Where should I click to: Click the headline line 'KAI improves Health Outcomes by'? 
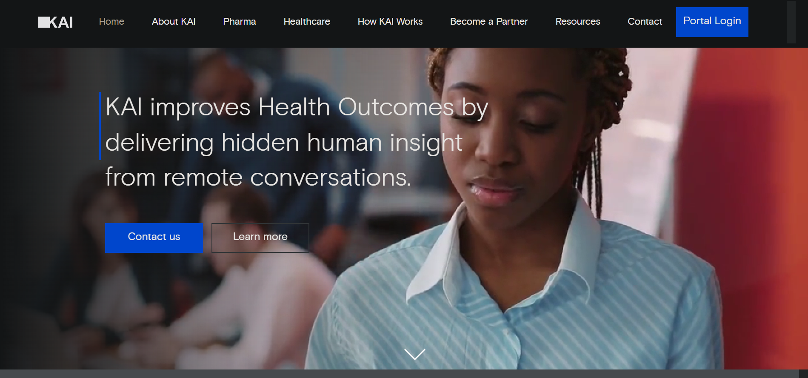click(x=297, y=107)
